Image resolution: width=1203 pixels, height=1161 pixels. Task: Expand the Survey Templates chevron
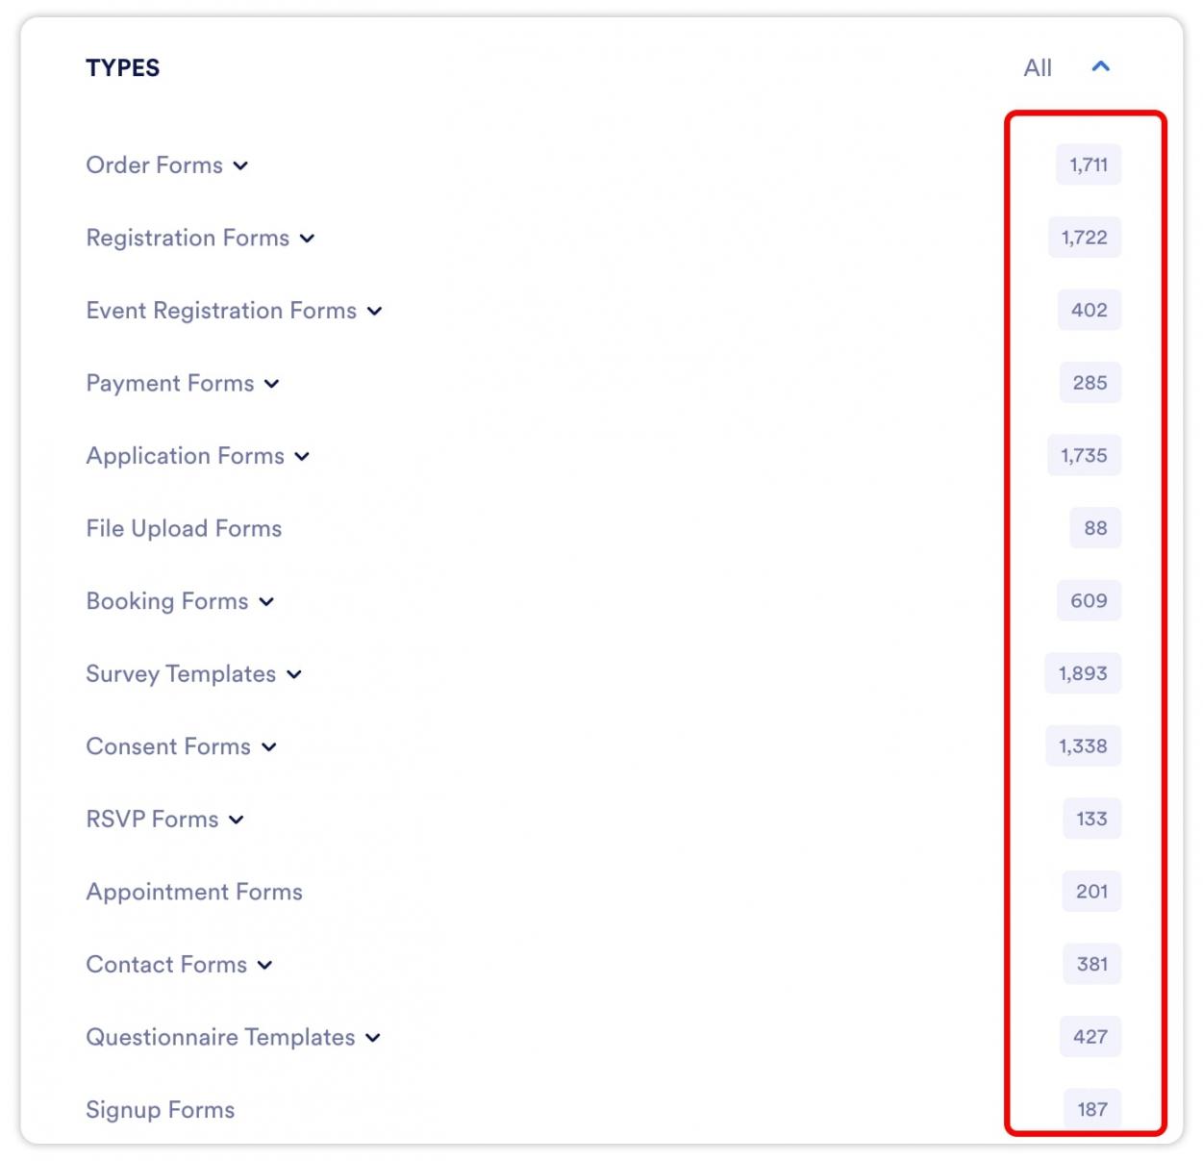294,674
